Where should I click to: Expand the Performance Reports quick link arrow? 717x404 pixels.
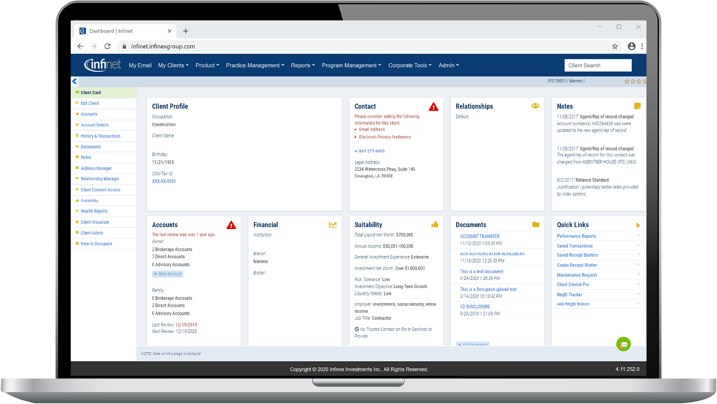click(x=638, y=235)
